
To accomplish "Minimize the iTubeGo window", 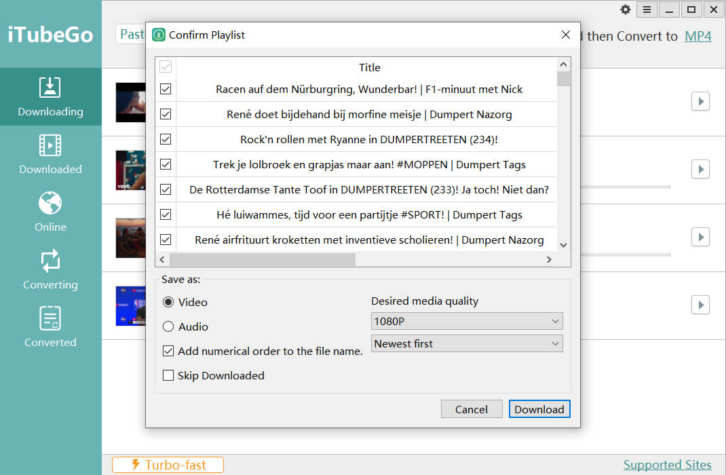I will click(x=669, y=9).
